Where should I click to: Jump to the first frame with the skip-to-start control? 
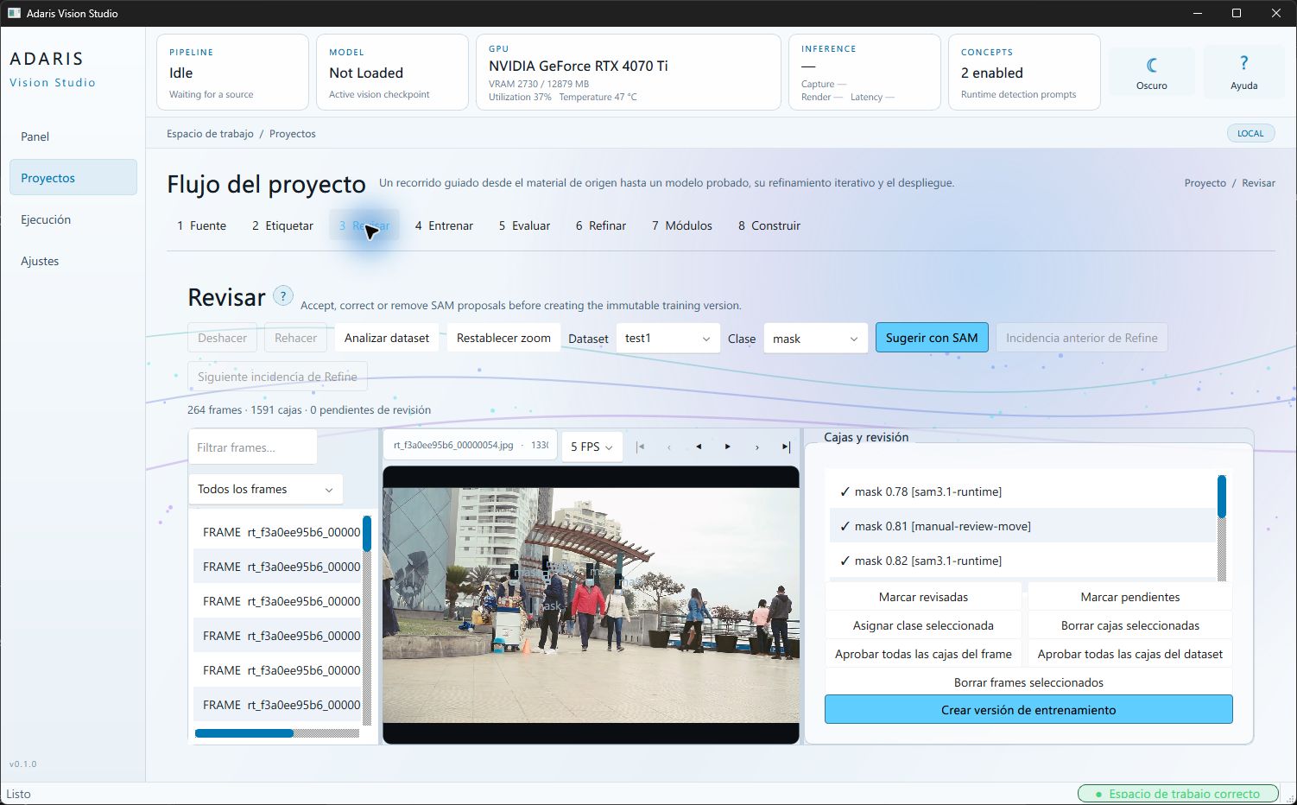[x=640, y=447]
